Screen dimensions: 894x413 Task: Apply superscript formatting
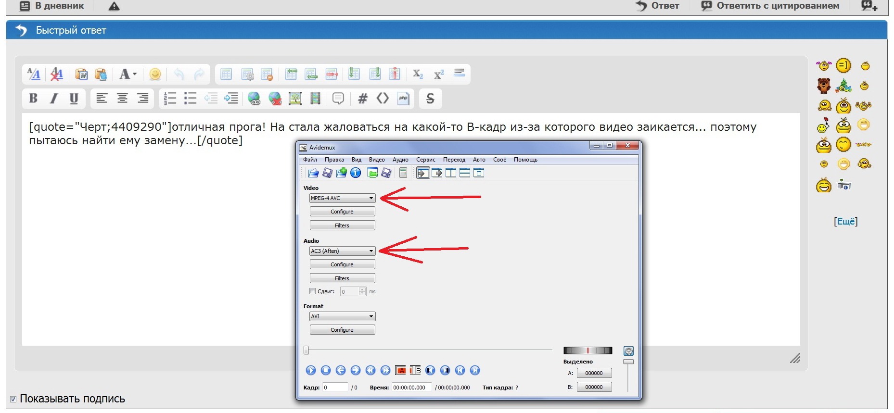[438, 74]
